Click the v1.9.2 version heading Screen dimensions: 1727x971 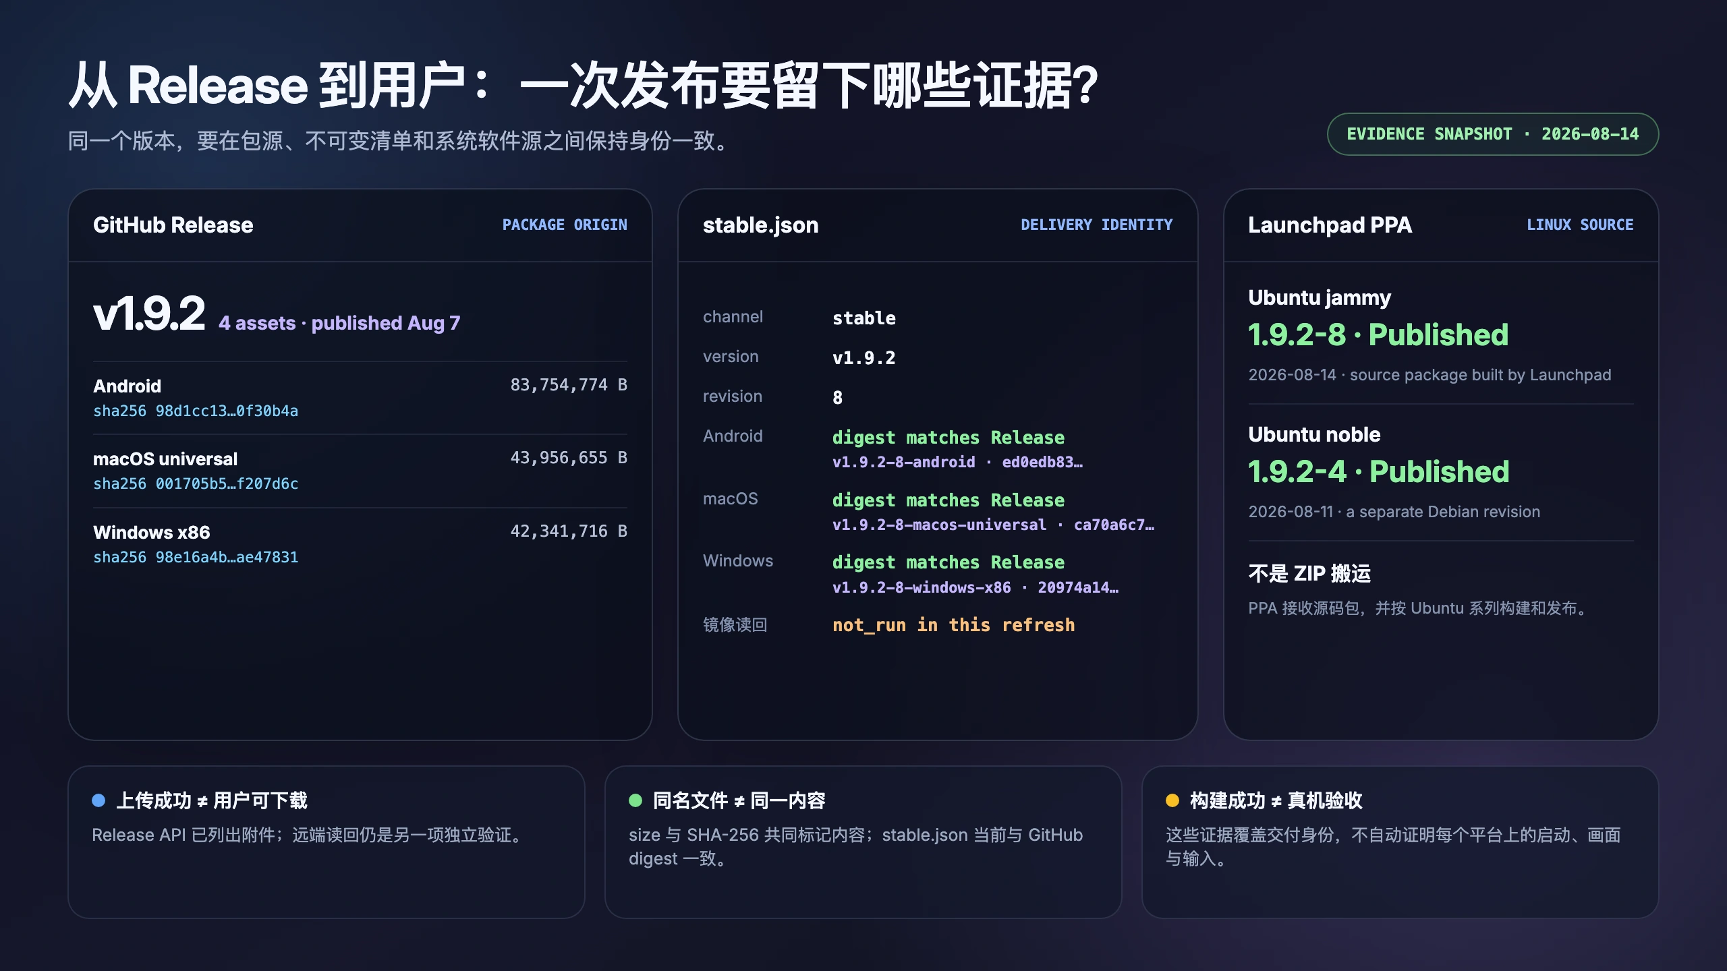(x=149, y=314)
